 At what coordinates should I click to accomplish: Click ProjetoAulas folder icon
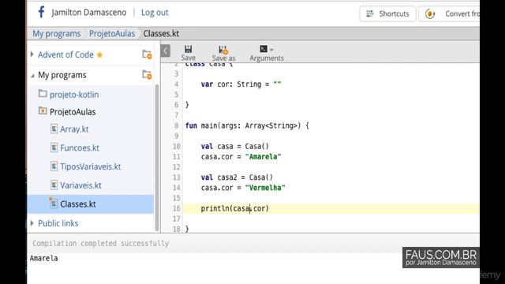click(x=43, y=110)
